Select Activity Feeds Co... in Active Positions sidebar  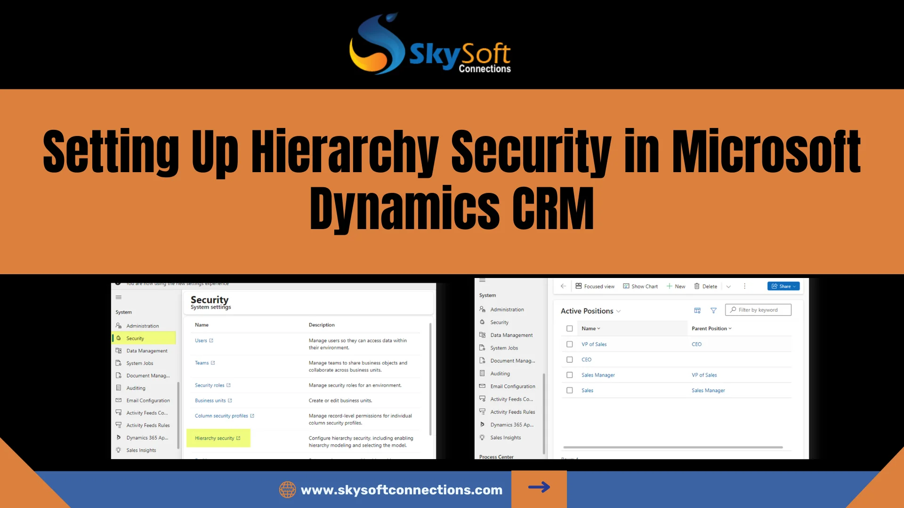point(506,399)
